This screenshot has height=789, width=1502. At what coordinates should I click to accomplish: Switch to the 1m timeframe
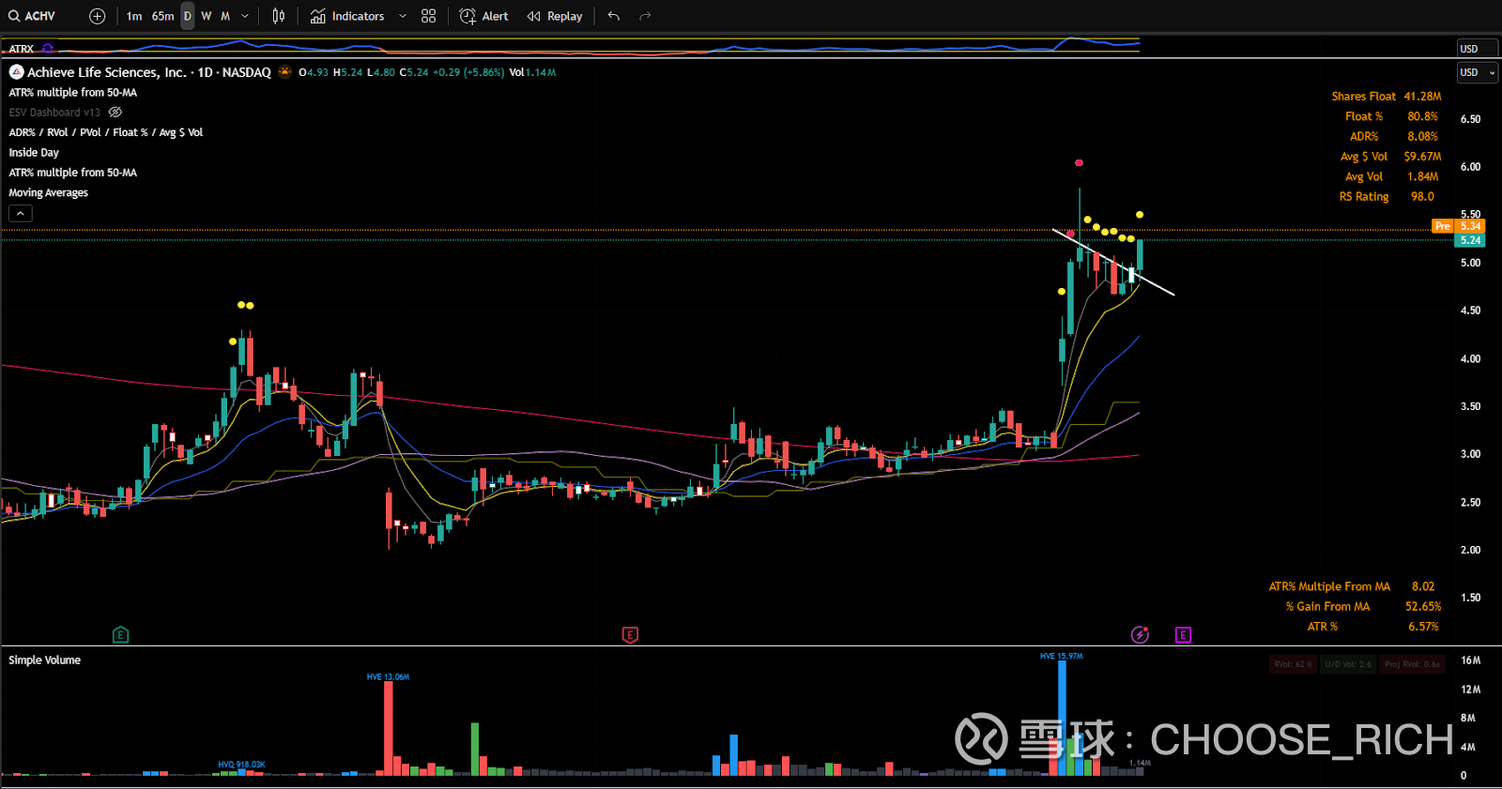134,16
